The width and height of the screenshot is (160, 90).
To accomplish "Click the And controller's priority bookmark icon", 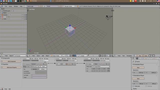I will click(x=67, y=64).
